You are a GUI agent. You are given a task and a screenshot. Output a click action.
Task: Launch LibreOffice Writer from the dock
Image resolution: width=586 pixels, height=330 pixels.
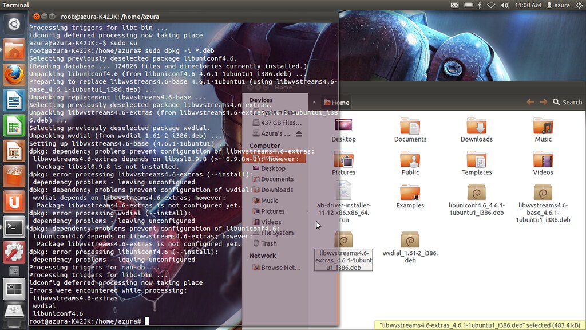click(x=14, y=101)
